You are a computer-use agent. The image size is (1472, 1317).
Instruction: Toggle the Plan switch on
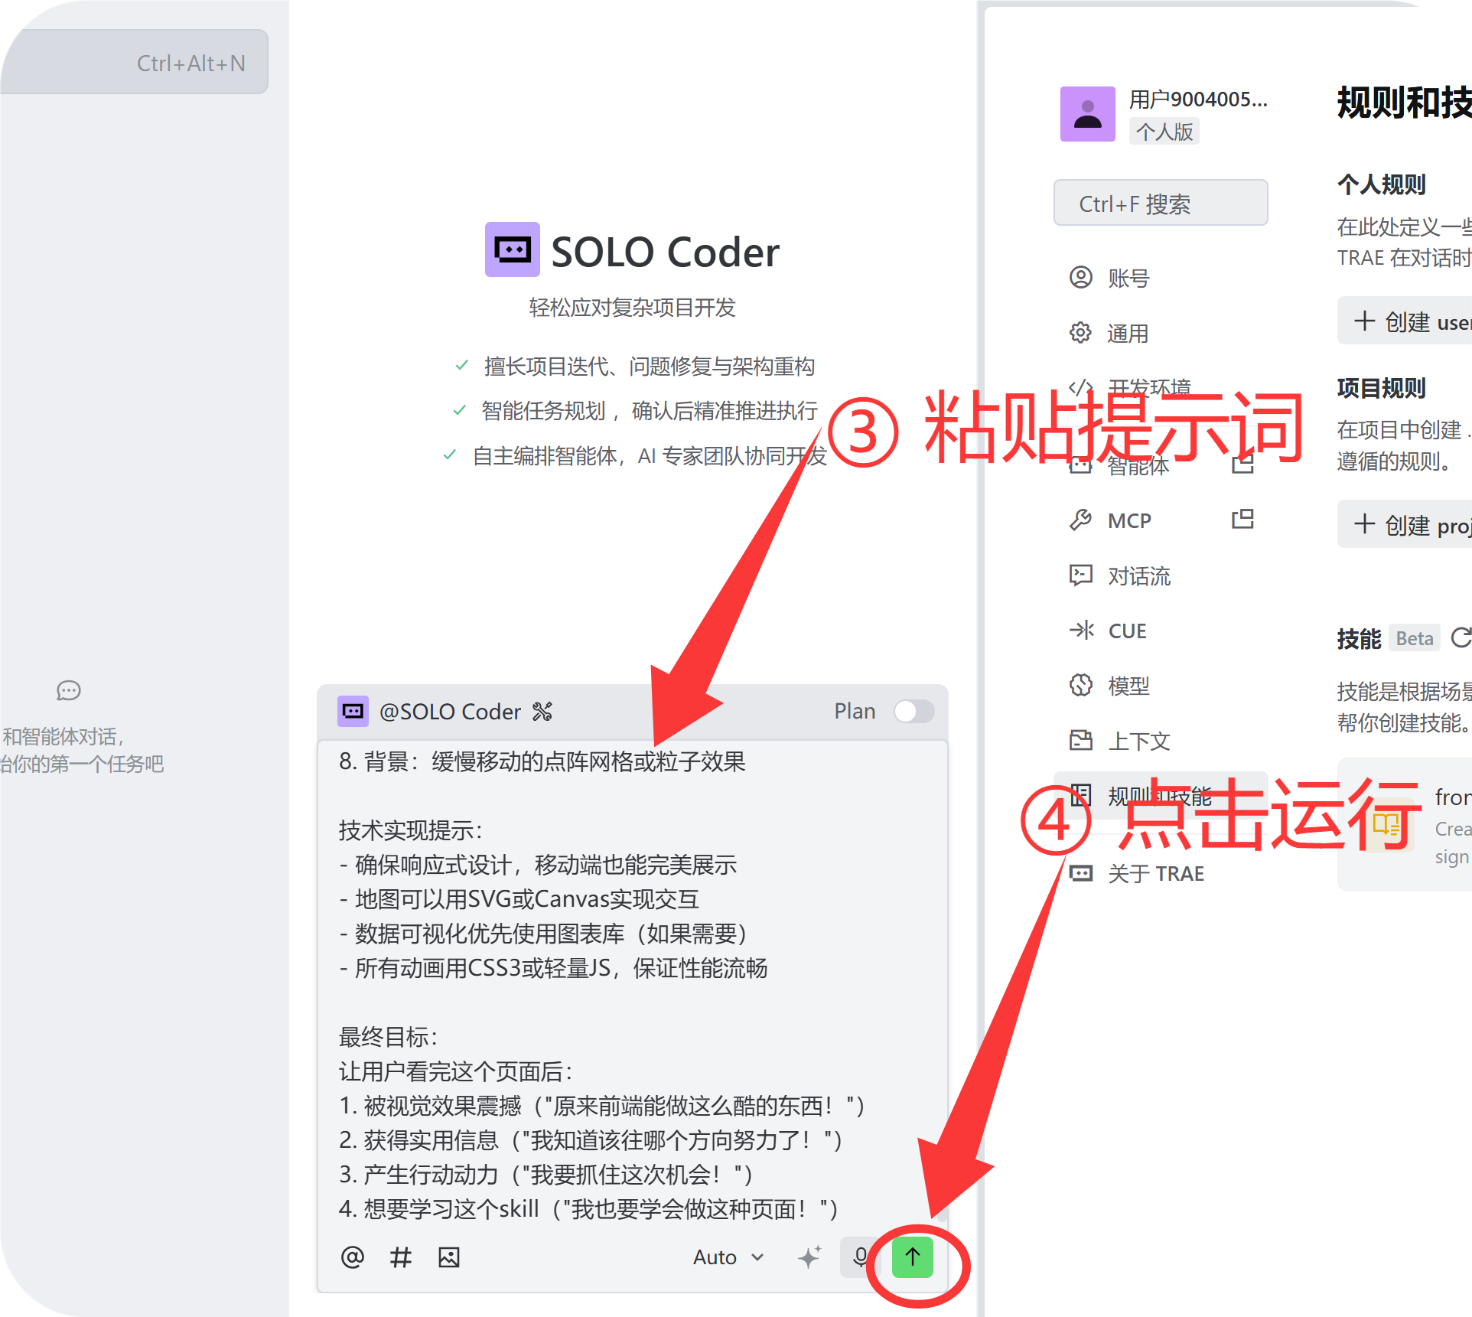tap(913, 711)
